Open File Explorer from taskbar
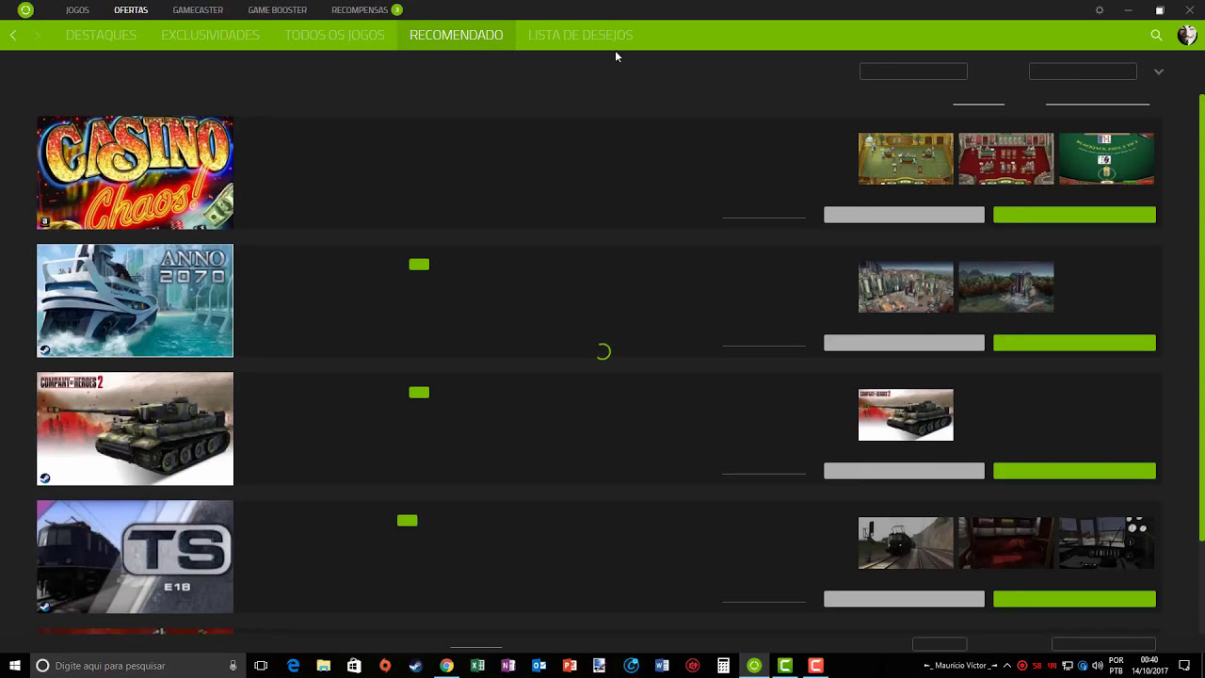This screenshot has height=678, width=1205. pos(324,666)
